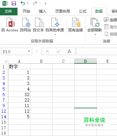This screenshot has width=117, height=136.
Task: Click the formula bar input area
Action: tap(97, 51)
